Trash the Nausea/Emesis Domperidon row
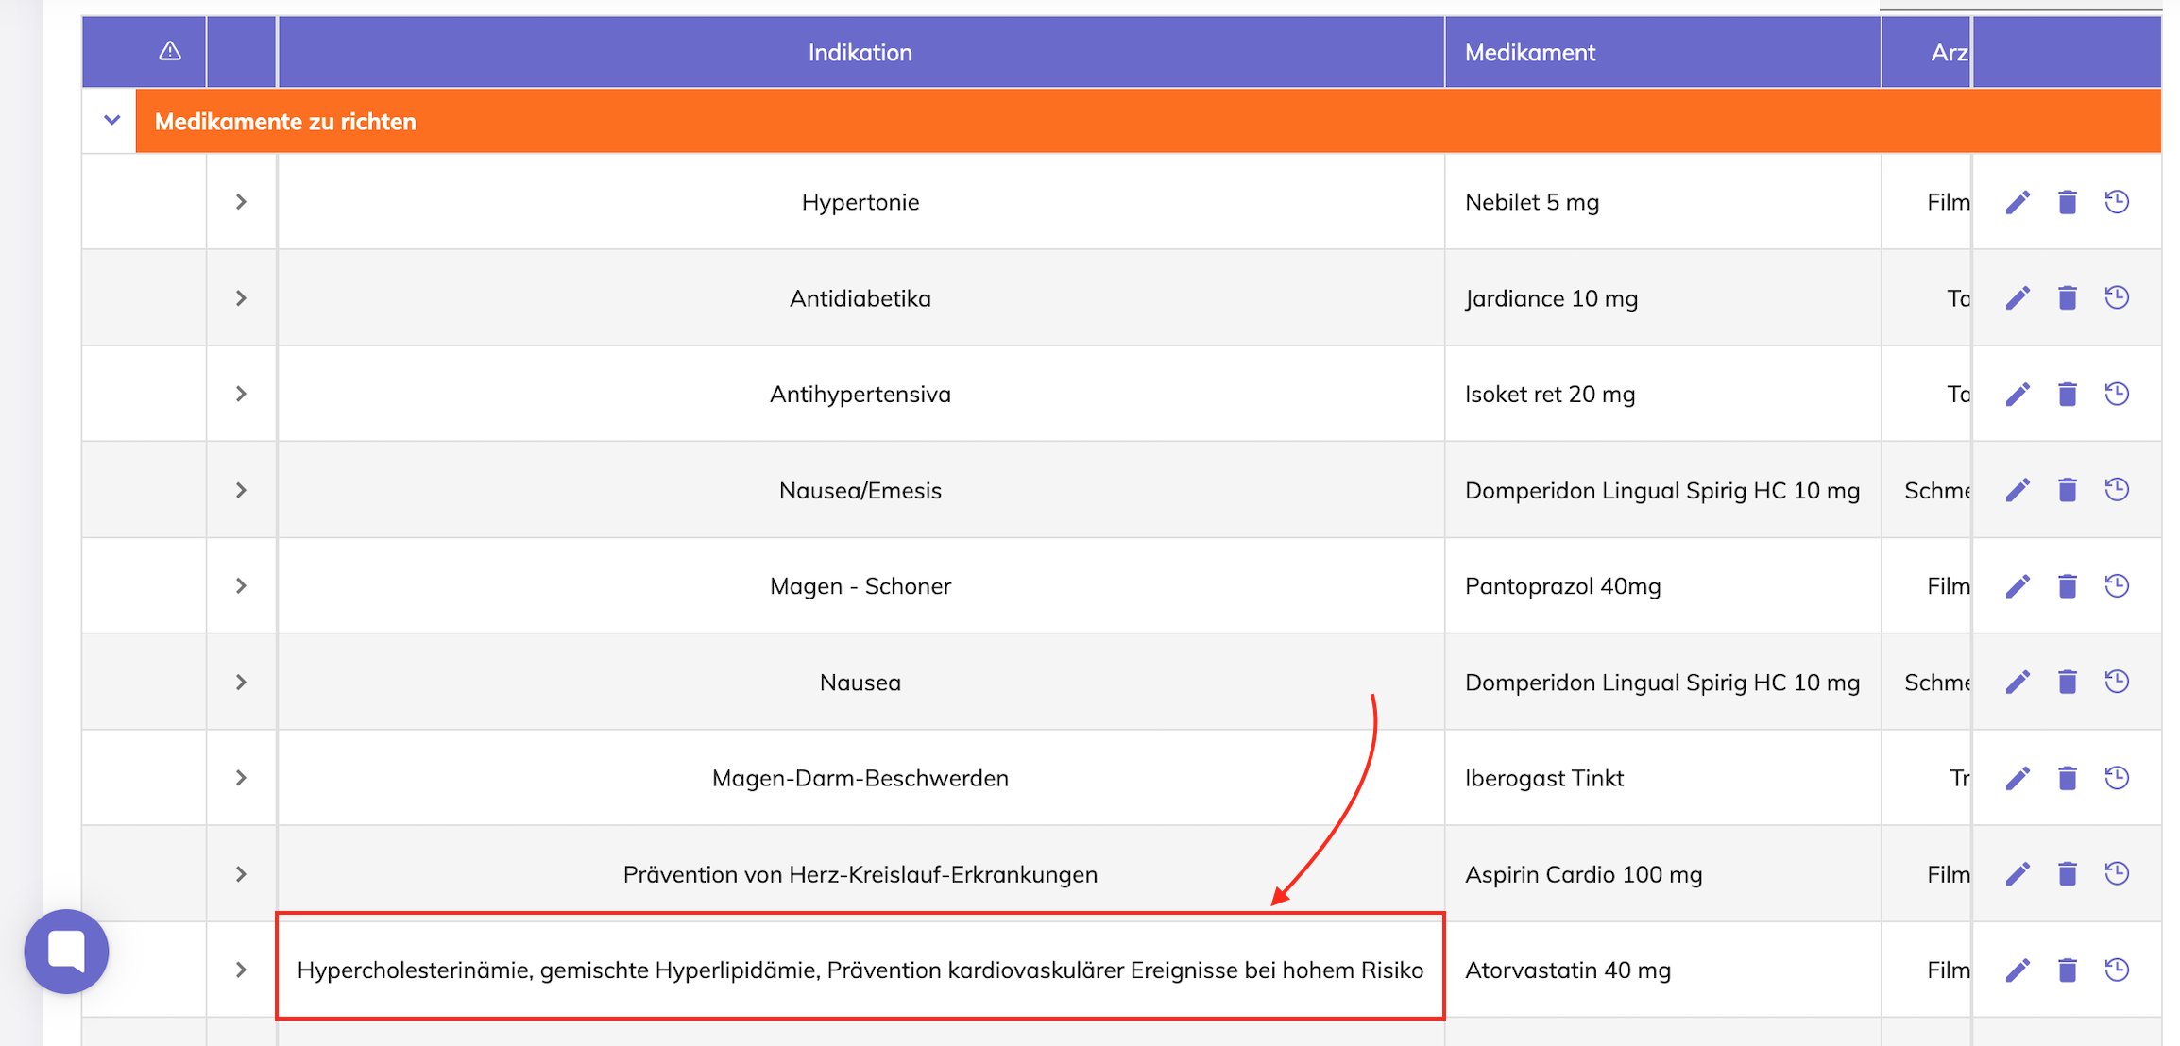Viewport: 2180px width, 1046px height. pos(2068,490)
